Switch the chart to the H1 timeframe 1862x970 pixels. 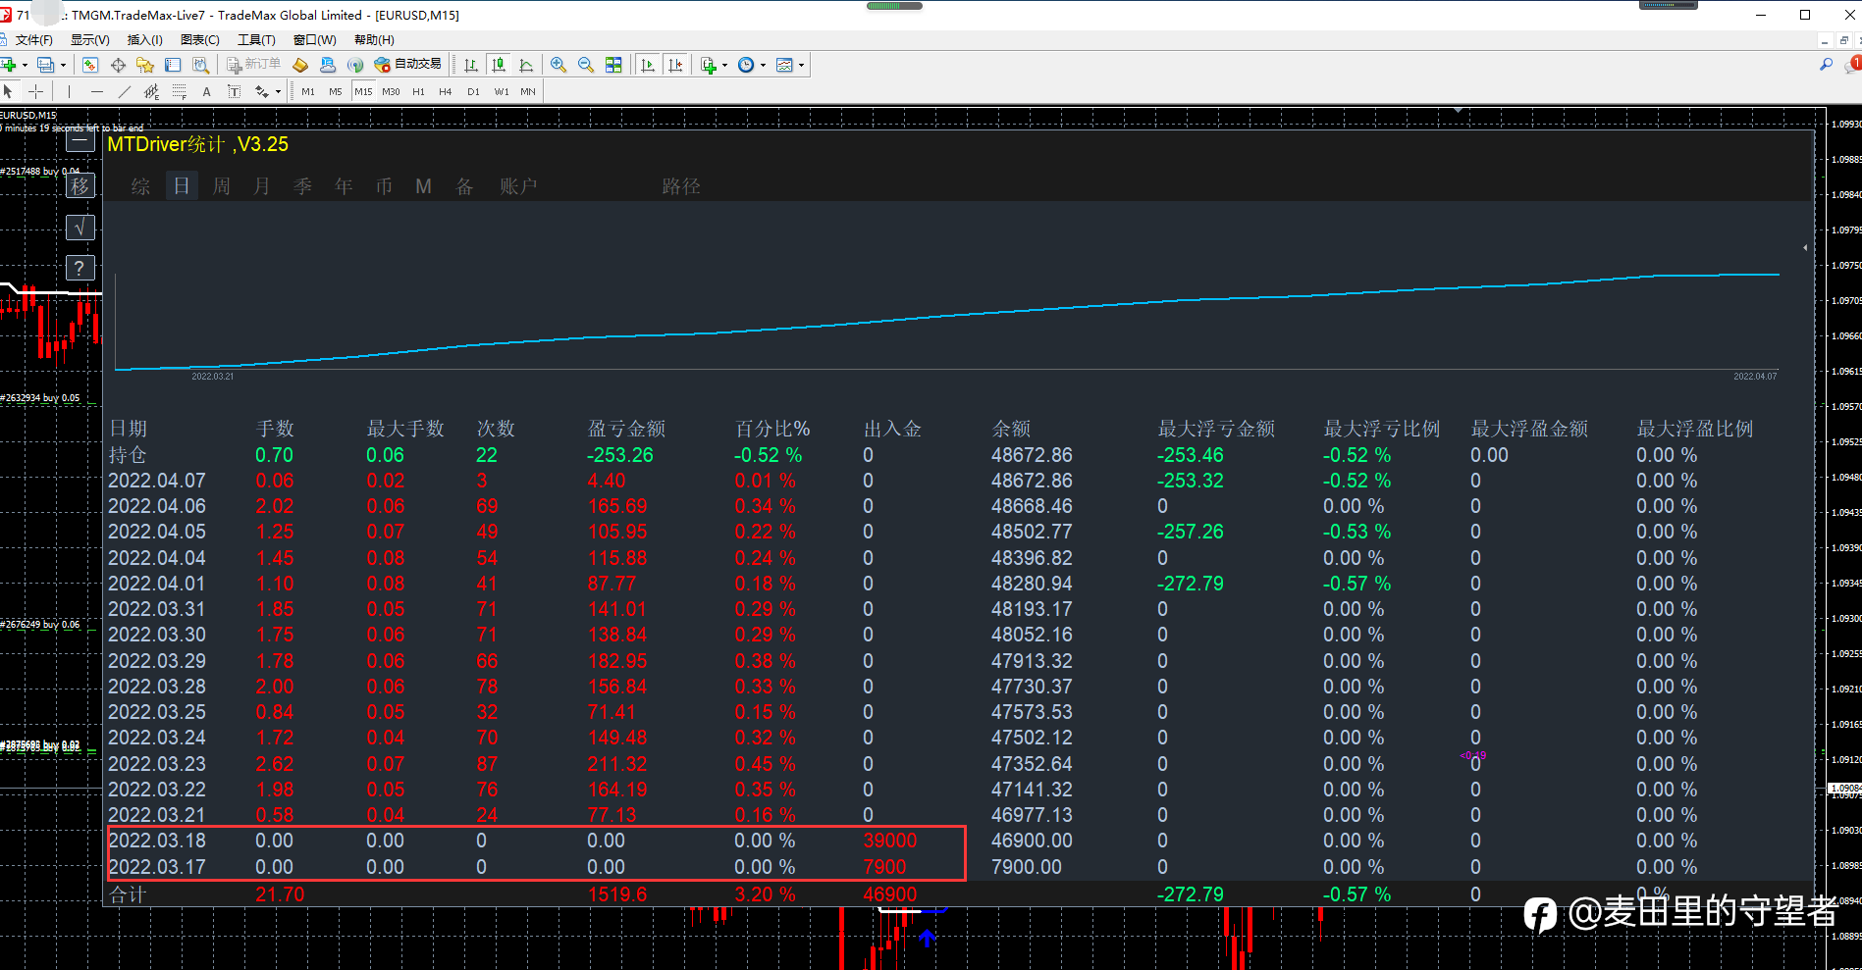point(418,91)
